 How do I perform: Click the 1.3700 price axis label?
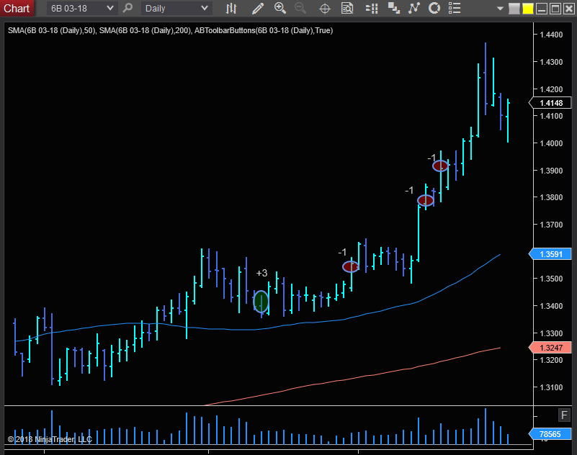(551, 225)
